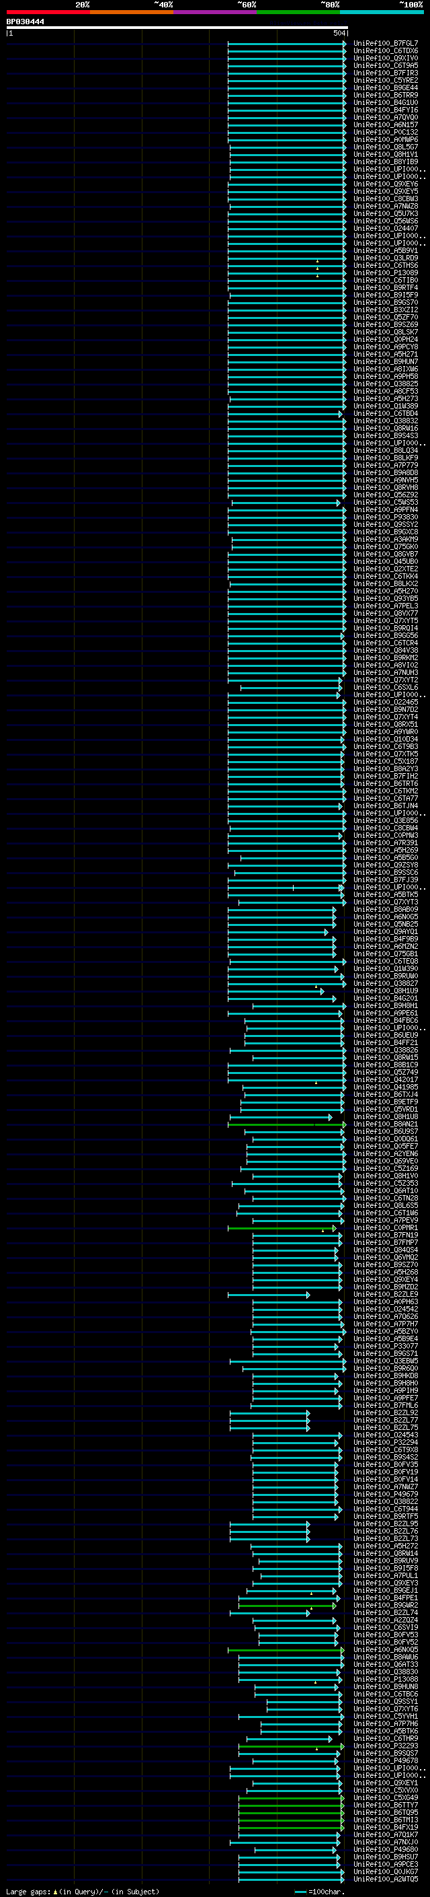Screen dimensions: 430x1897
Task: Select the UniRef100_A2WTQ5 label
Action: pyautogui.click(x=386, y=1879)
